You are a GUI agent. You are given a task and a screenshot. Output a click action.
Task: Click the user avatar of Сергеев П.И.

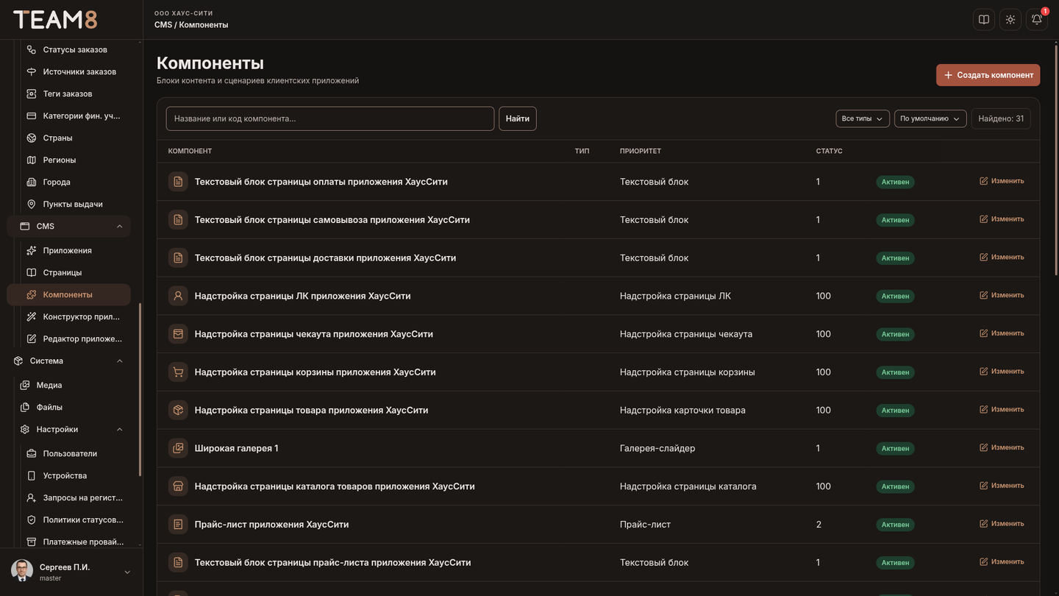point(22,571)
